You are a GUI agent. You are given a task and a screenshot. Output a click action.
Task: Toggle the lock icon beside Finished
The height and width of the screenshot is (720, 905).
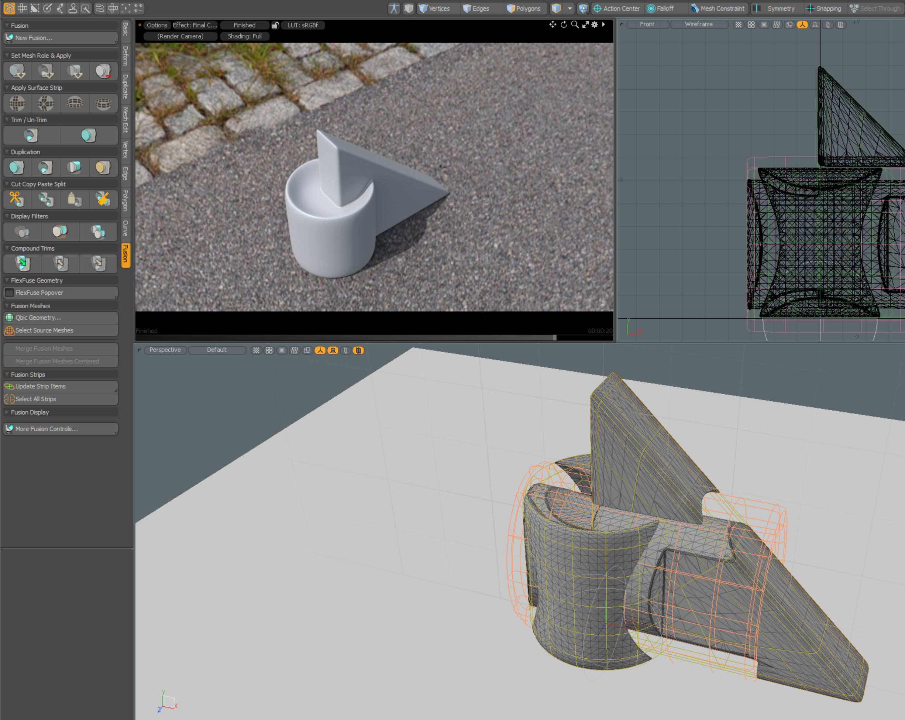click(275, 25)
